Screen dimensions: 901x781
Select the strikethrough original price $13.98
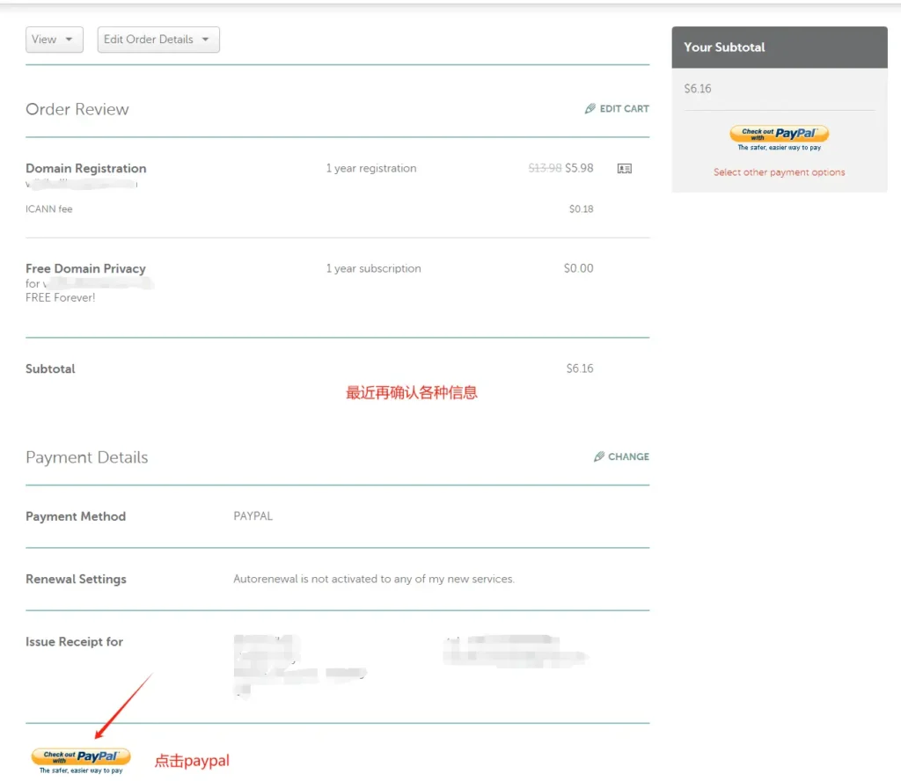547,168
